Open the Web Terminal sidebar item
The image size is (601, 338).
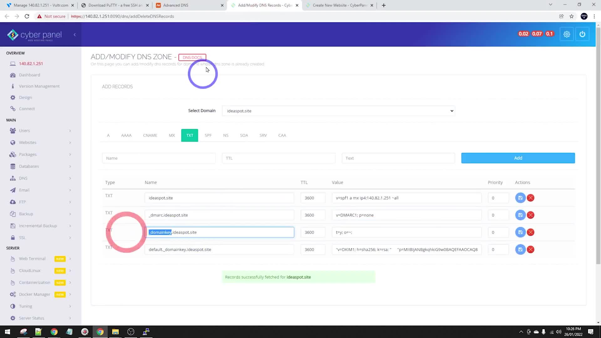point(32,259)
